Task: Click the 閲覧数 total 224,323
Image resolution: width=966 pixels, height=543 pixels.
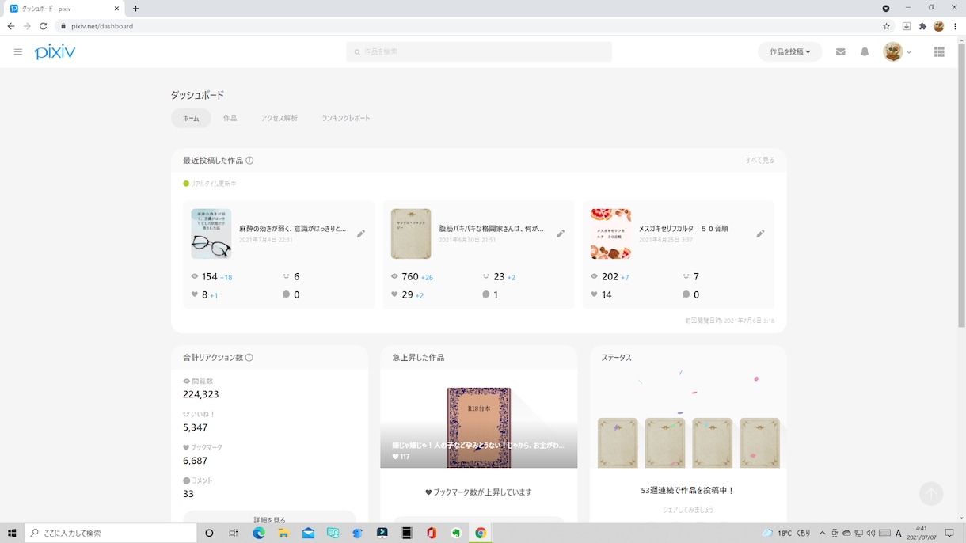Action: (x=201, y=394)
